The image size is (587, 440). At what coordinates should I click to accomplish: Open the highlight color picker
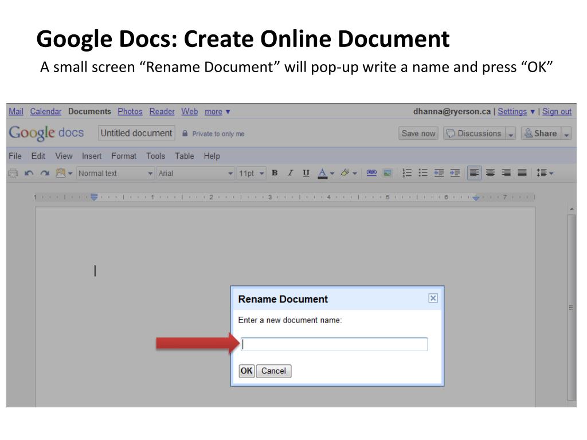click(349, 173)
